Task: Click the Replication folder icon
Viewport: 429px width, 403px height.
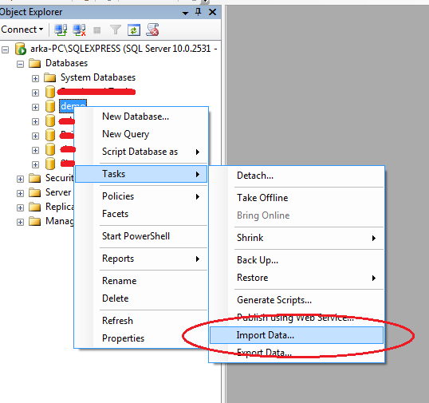Action: pos(35,207)
